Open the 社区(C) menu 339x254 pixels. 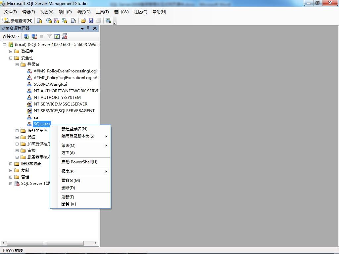(140, 12)
